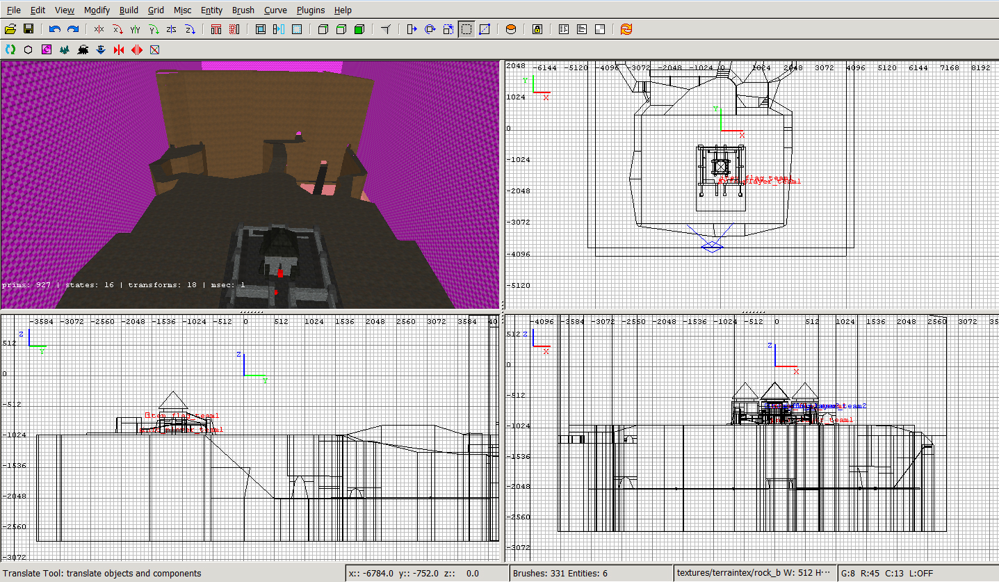Select the Clipper diagonal-line tool
Viewport: 999px width, 582px height.
click(x=485, y=29)
